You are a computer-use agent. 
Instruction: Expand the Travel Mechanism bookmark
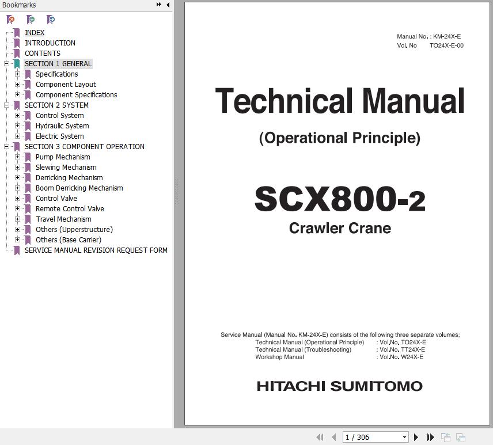tap(18, 219)
